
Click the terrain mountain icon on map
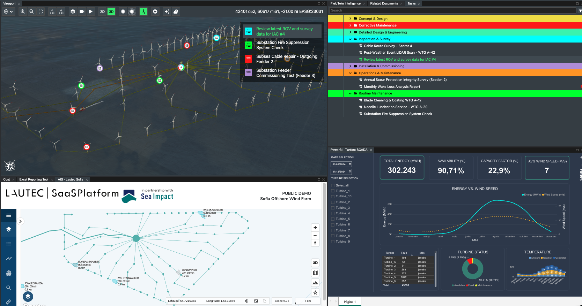[315, 283]
